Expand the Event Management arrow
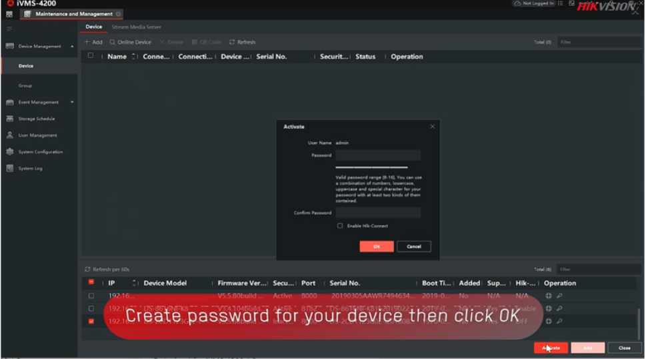This screenshot has height=359, width=650. [x=72, y=103]
